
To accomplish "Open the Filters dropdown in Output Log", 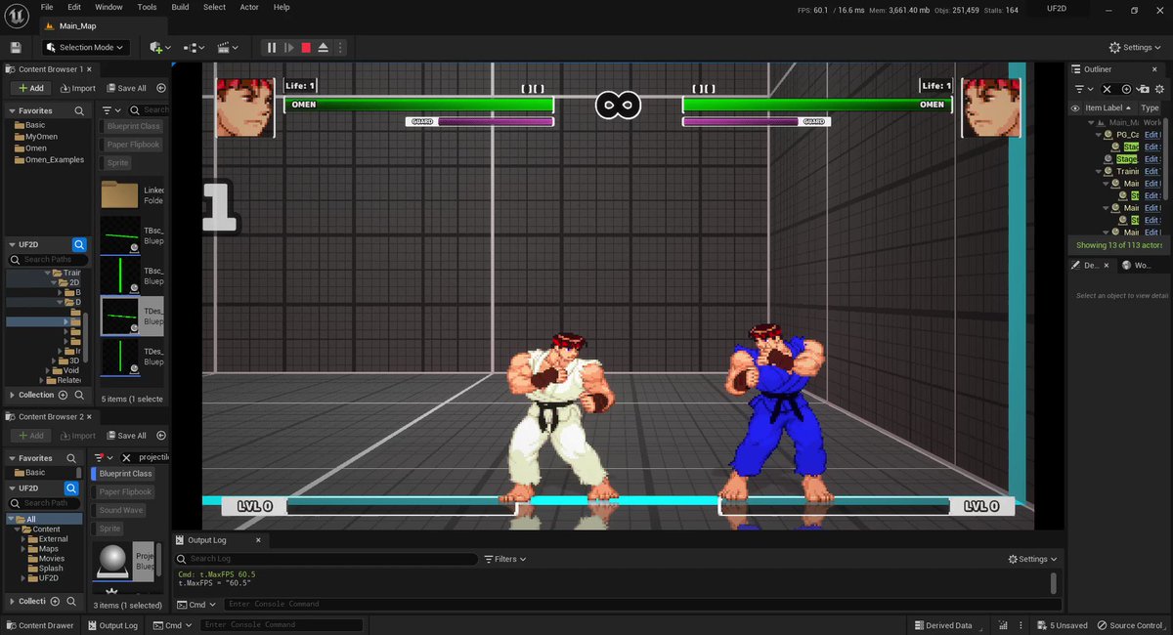I will [504, 559].
